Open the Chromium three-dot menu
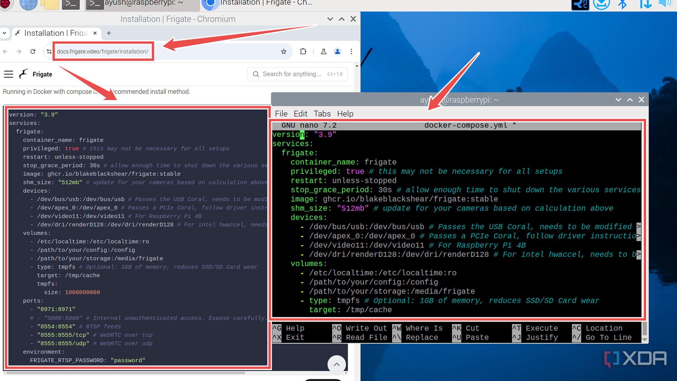677x381 pixels. 351,51
